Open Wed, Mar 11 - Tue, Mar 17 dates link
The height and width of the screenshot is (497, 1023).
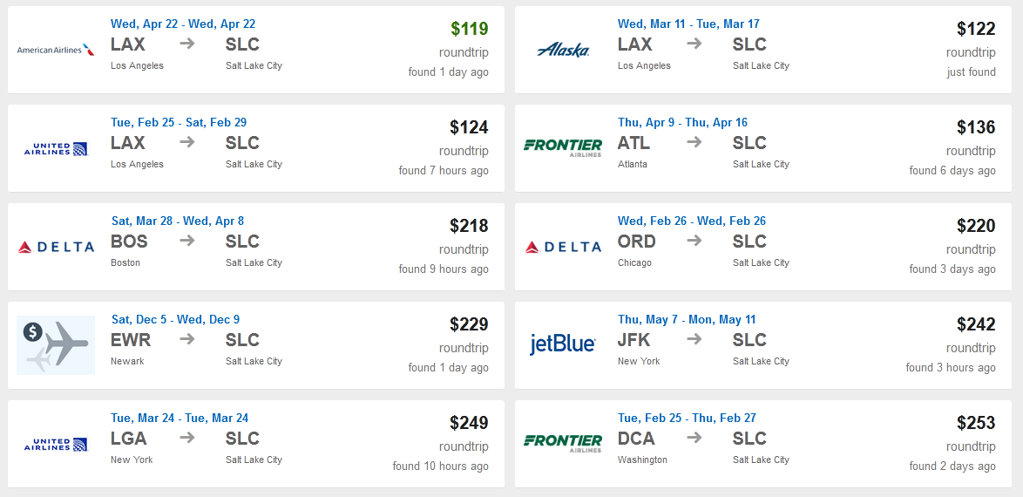pos(688,24)
